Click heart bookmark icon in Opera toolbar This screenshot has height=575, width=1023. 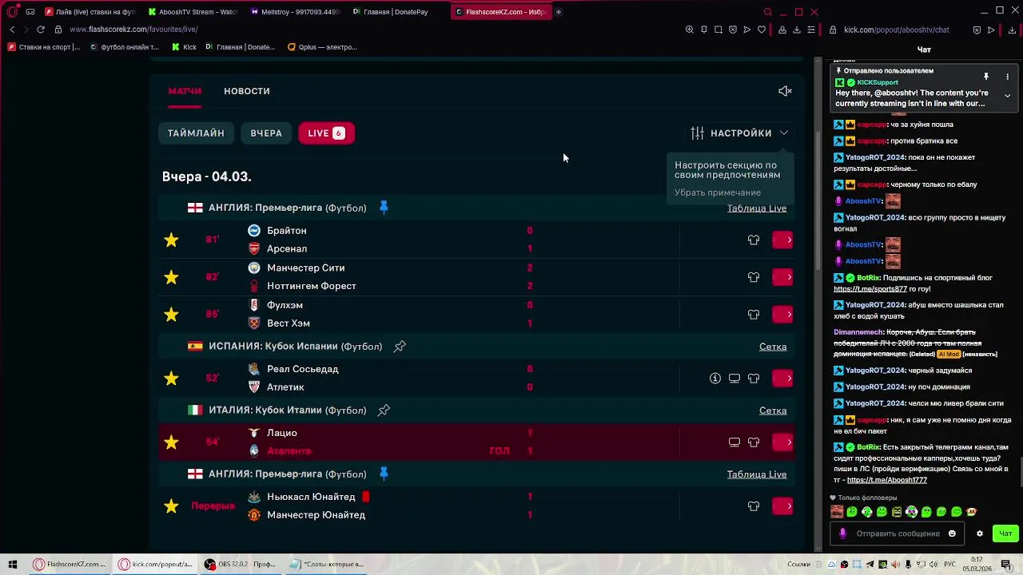pyautogui.click(x=762, y=30)
